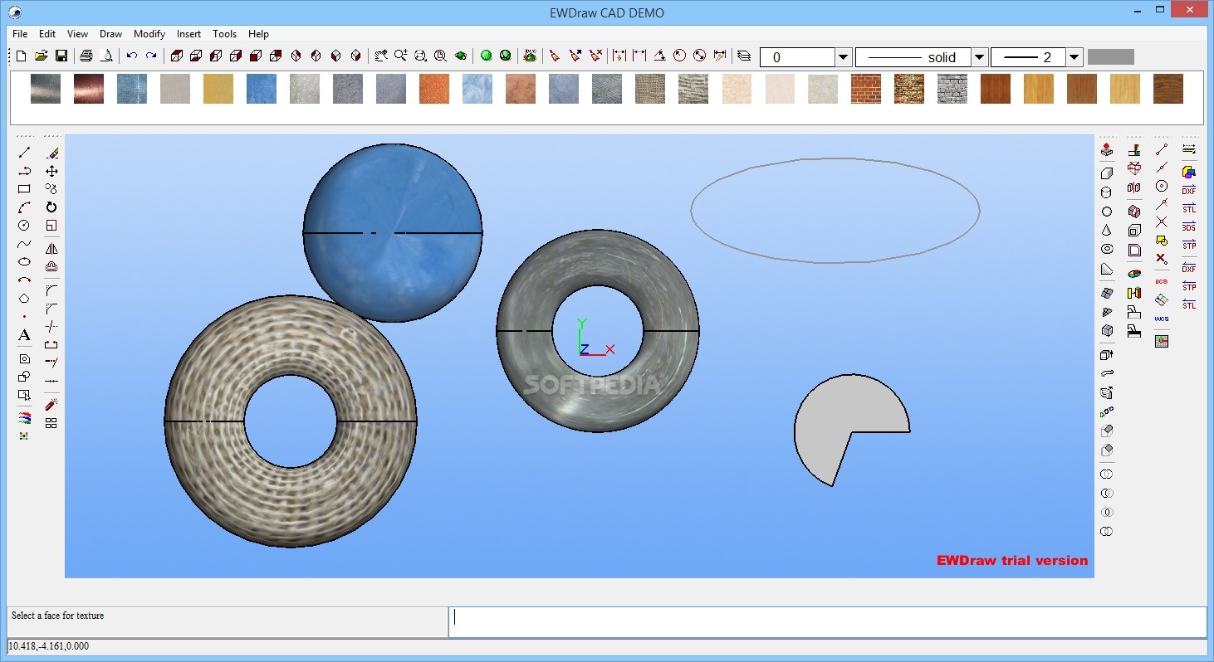
Task: Undo the last action
Action: pyautogui.click(x=131, y=56)
